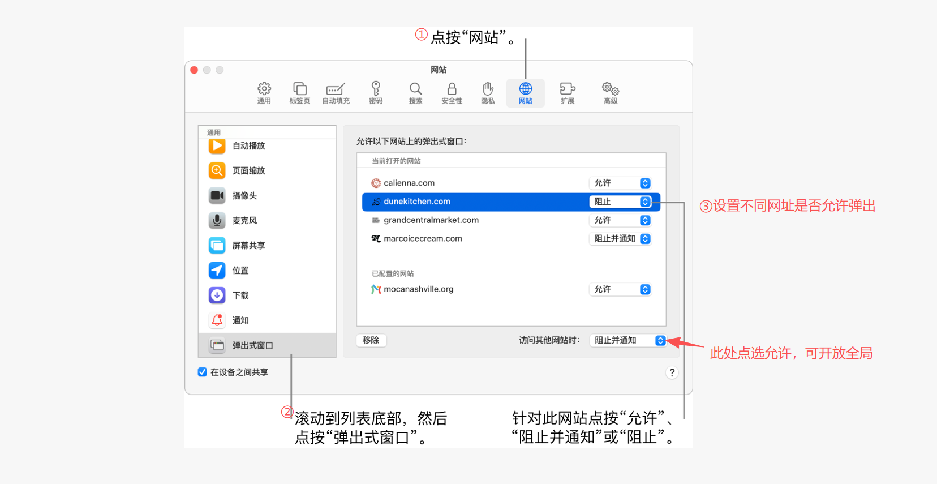Image resolution: width=937 pixels, height=484 pixels.
Task: Click the red window close button
Action: tap(194, 70)
